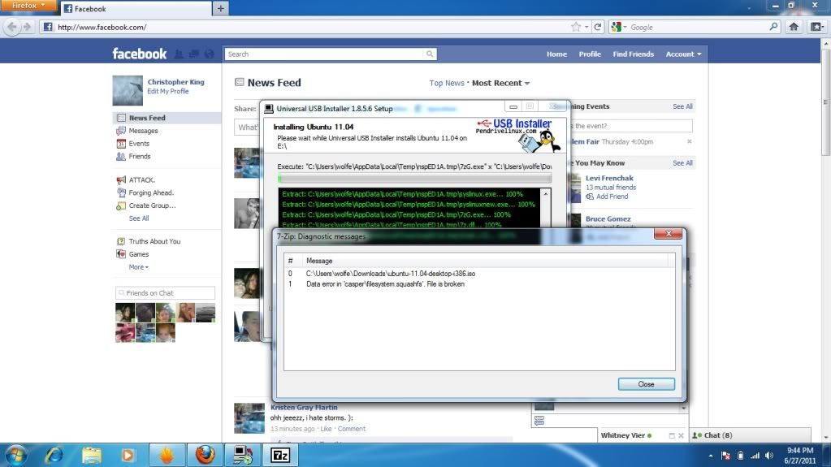This screenshot has height=467, width=831.
Task: Open the Google search engine dropdown
Action: [x=618, y=27]
